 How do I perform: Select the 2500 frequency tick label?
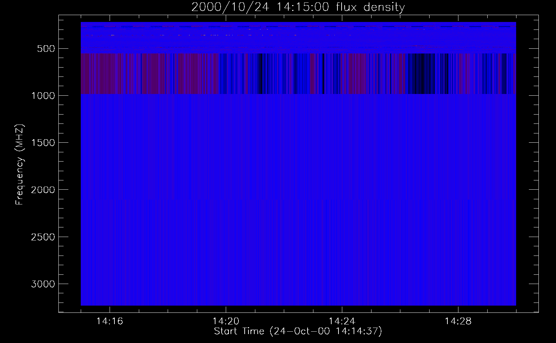(x=43, y=237)
